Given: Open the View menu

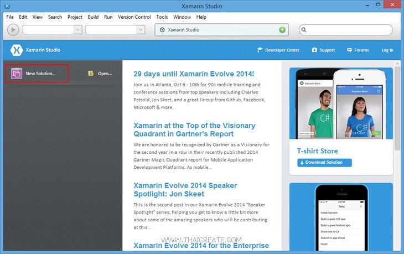Looking at the screenshot, I should pyautogui.click(x=38, y=17).
